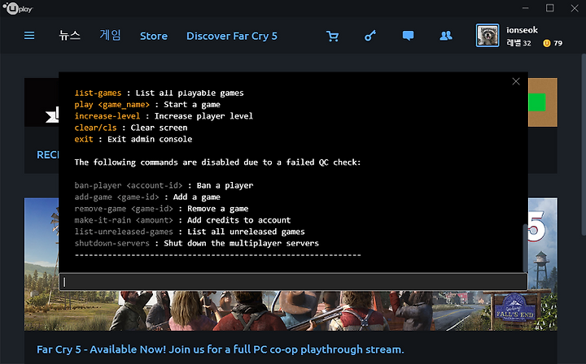
Task: Open the friends icon
Action: pos(446,36)
